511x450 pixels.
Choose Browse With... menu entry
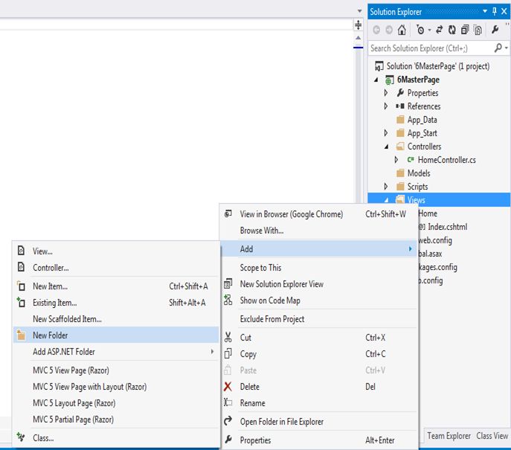(x=318, y=231)
